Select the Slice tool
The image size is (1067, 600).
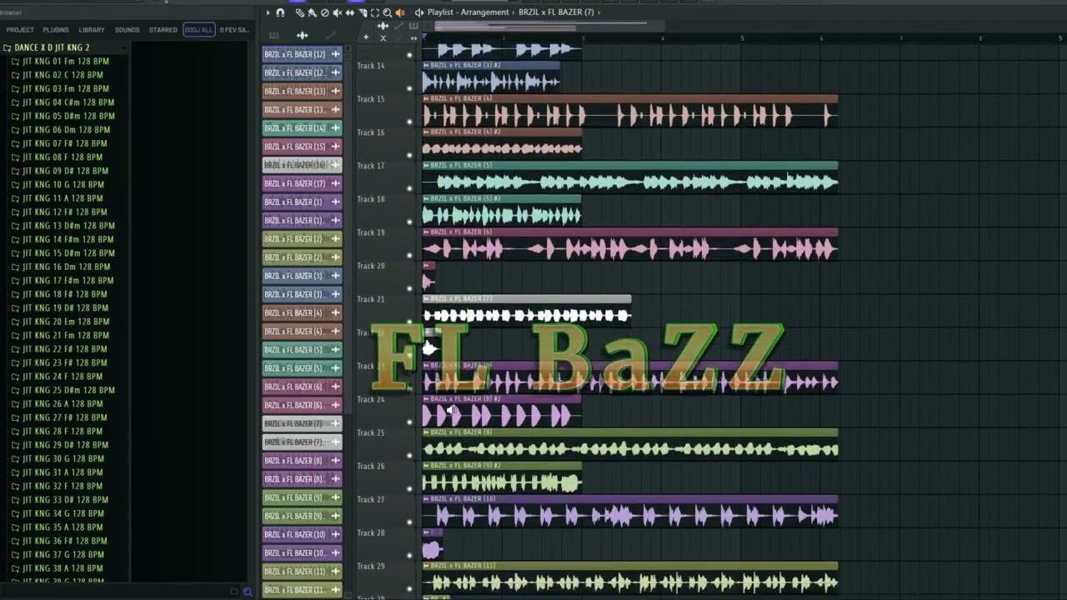tap(363, 12)
